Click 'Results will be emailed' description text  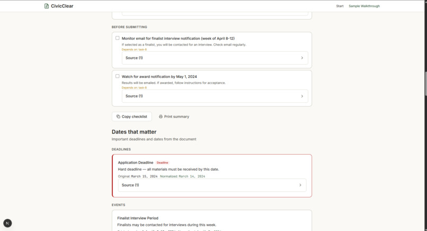click(173, 83)
